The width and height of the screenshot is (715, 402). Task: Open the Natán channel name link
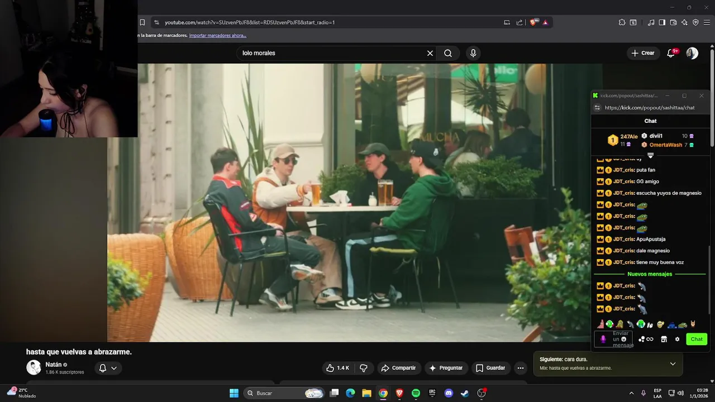click(54, 365)
